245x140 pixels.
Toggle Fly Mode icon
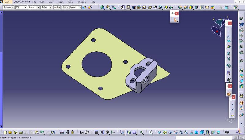[159, 132]
